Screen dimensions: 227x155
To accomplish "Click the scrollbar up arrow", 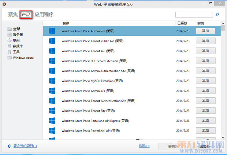I will click(x=223, y=23).
